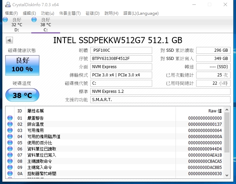Click the status orb for attribute 06
The image size is (236, 184).
tap(10, 149)
